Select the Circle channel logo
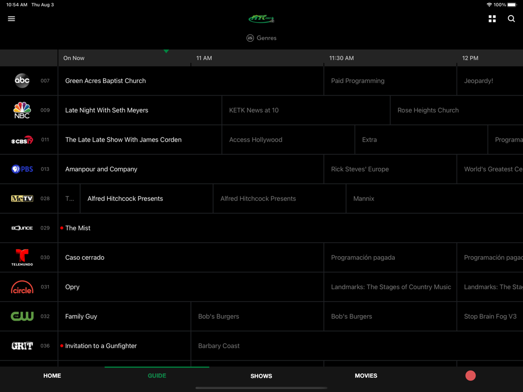The image size is (523, 392). [22, 286]
